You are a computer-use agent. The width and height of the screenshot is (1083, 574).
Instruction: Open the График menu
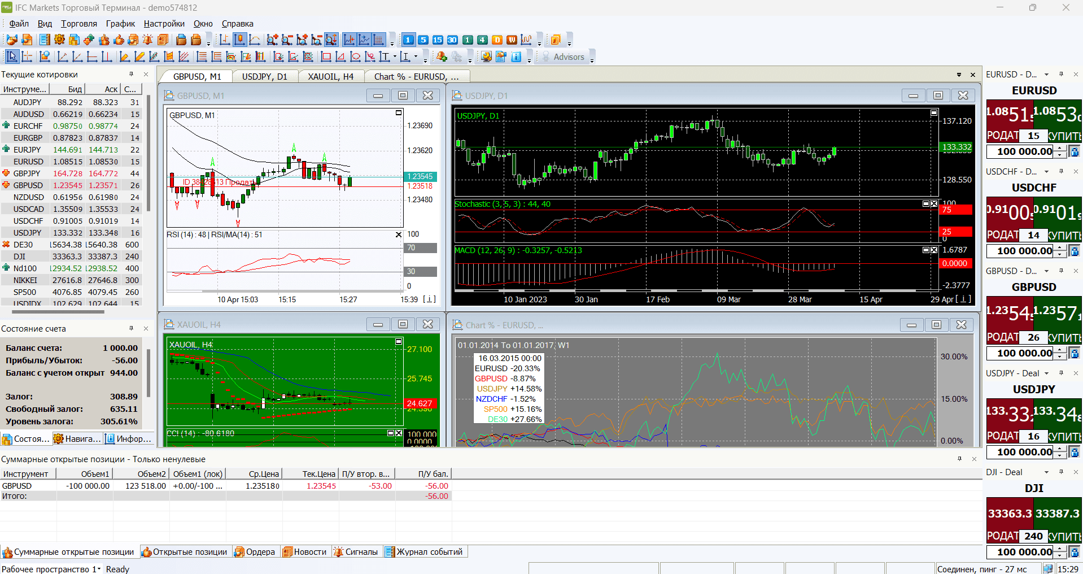120,24
